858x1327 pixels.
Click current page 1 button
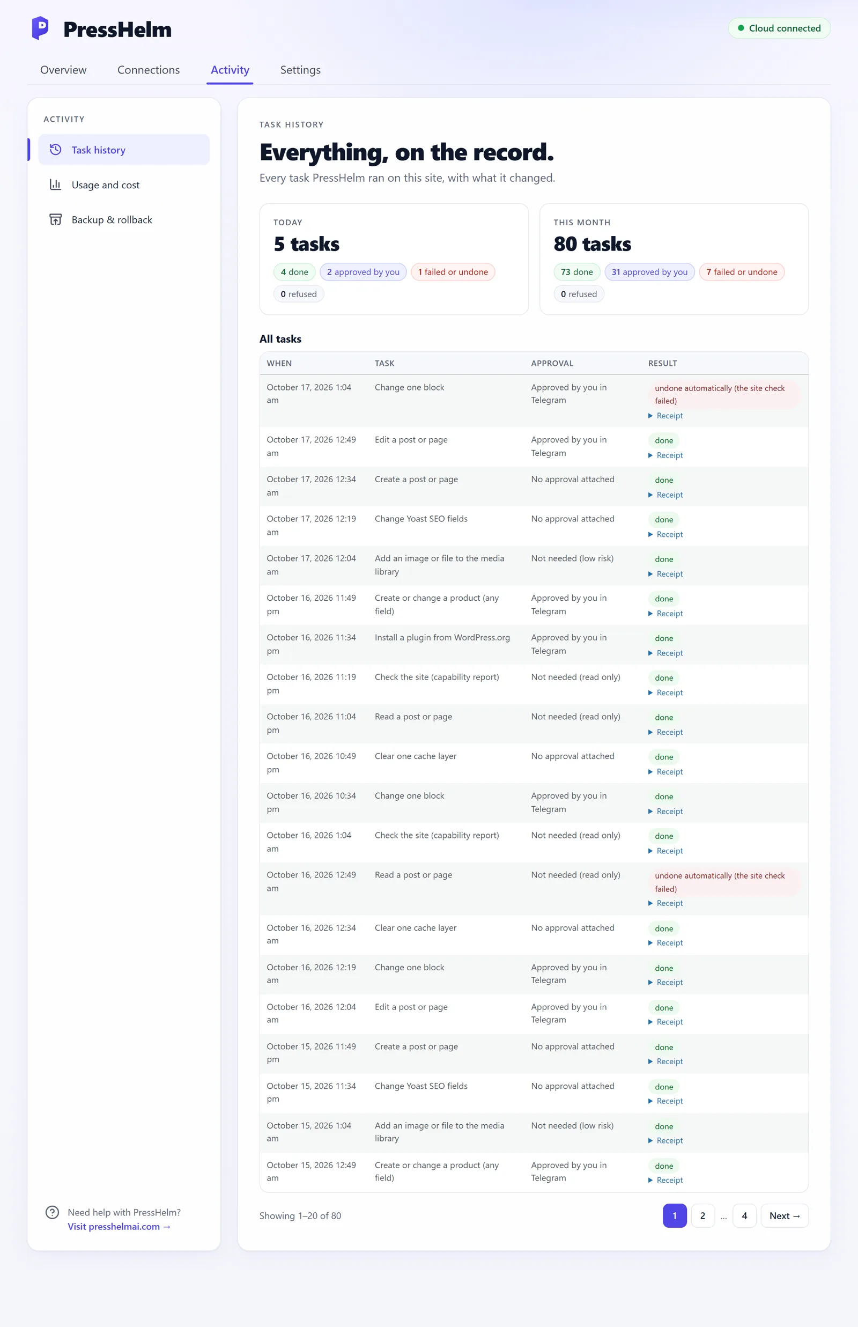(x=674, y=1215)
